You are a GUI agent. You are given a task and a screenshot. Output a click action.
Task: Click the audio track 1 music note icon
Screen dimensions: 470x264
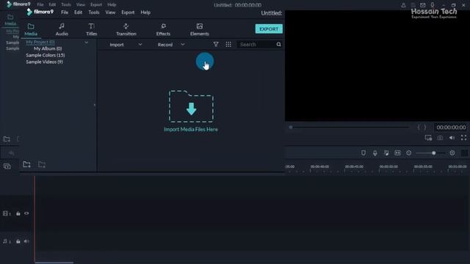[x=5, y=241]
